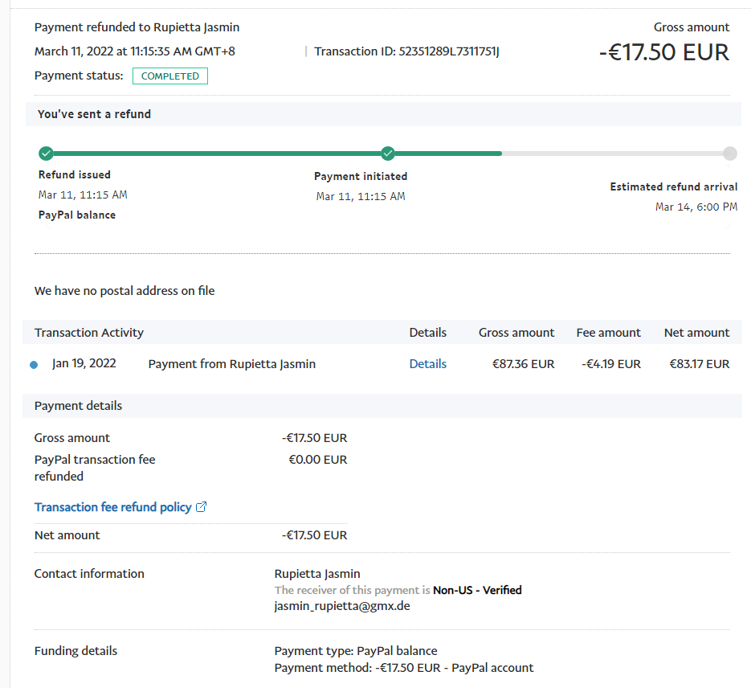This screenshot has height=688, width=751.
Task: Select the Transaction ID 52351289L7311751J text
Action: 407,51
